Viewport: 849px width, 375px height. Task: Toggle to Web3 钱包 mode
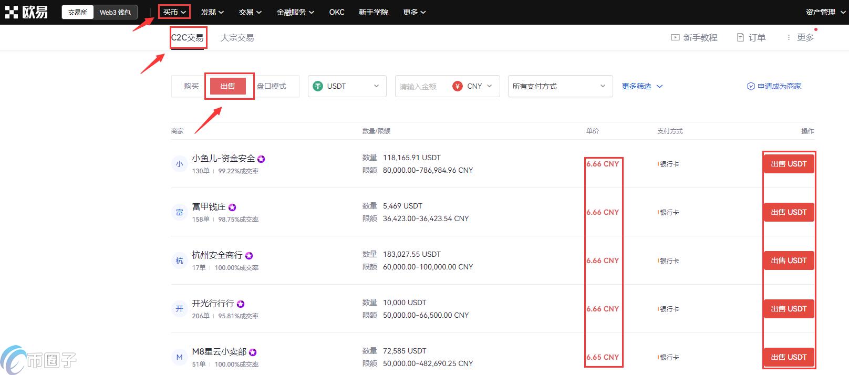[x=115, y=12]
